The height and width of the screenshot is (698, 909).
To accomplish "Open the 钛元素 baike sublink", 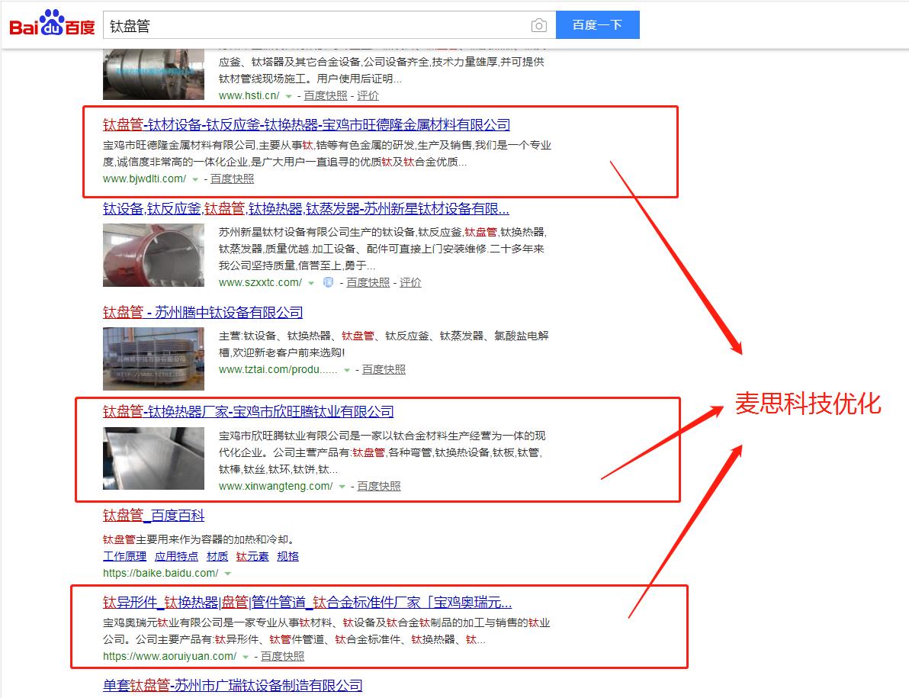I will [x=252, y=557].
